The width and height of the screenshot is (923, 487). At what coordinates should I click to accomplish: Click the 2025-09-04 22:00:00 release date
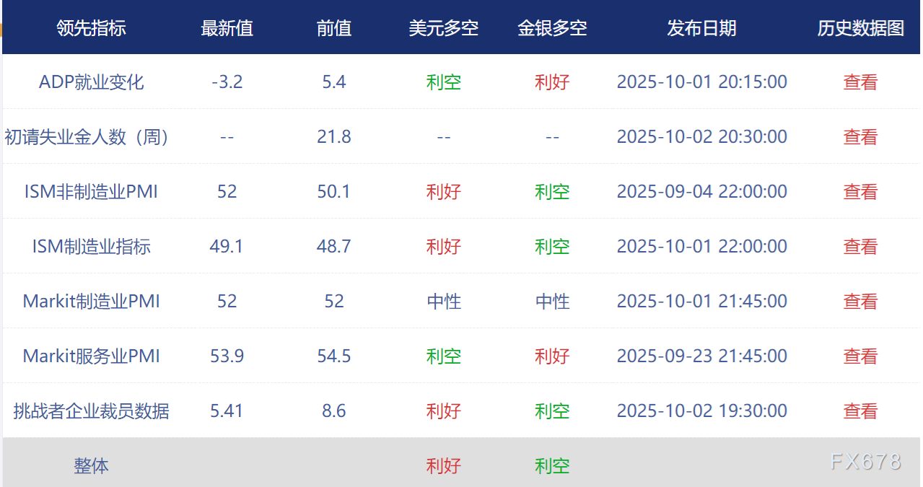pos(701,192)
